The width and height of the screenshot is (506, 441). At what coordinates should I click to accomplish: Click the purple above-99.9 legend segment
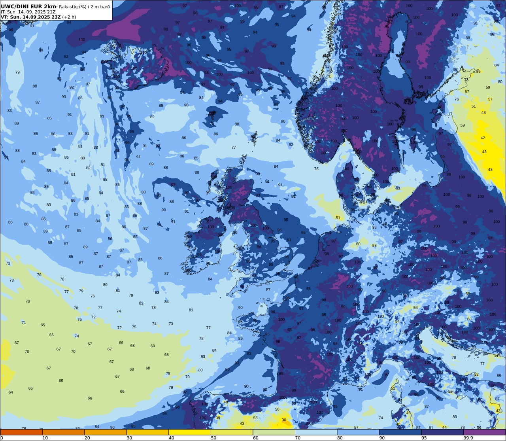click(x=484, y=432)
